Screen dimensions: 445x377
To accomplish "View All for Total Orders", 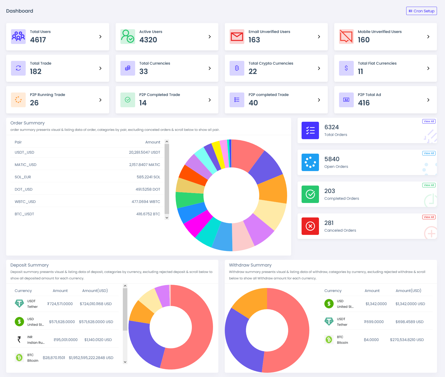I will click(x=429, y=121).
